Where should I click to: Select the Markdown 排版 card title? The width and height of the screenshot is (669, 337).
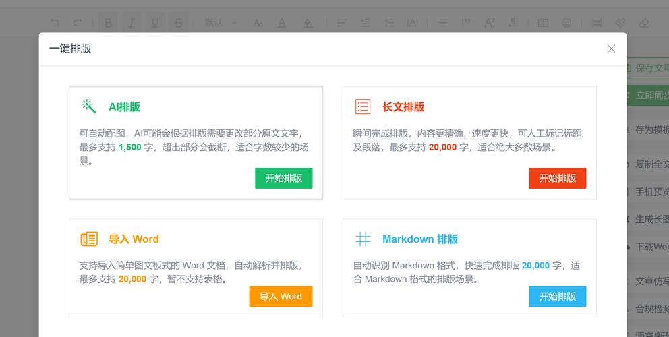click(x=420, y=239)
